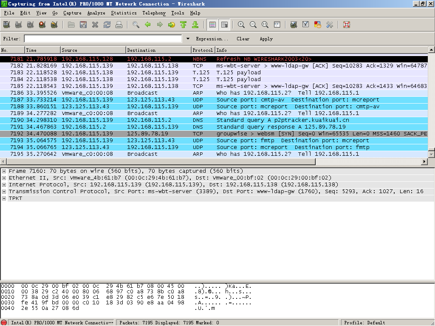Click the go to packet number icon
Image resolution: width=435 pixels, height=326 pixels.
point(172,25)
